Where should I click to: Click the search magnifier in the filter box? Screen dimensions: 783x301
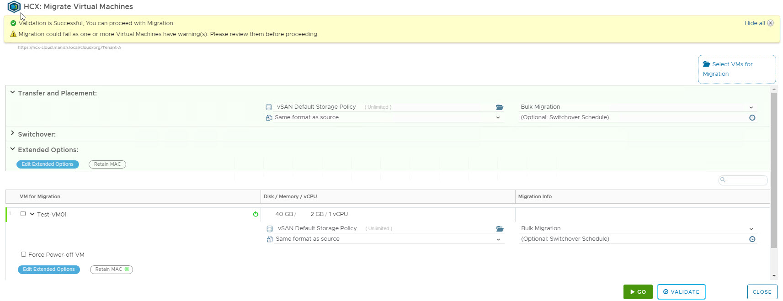(x=723, y=180)
